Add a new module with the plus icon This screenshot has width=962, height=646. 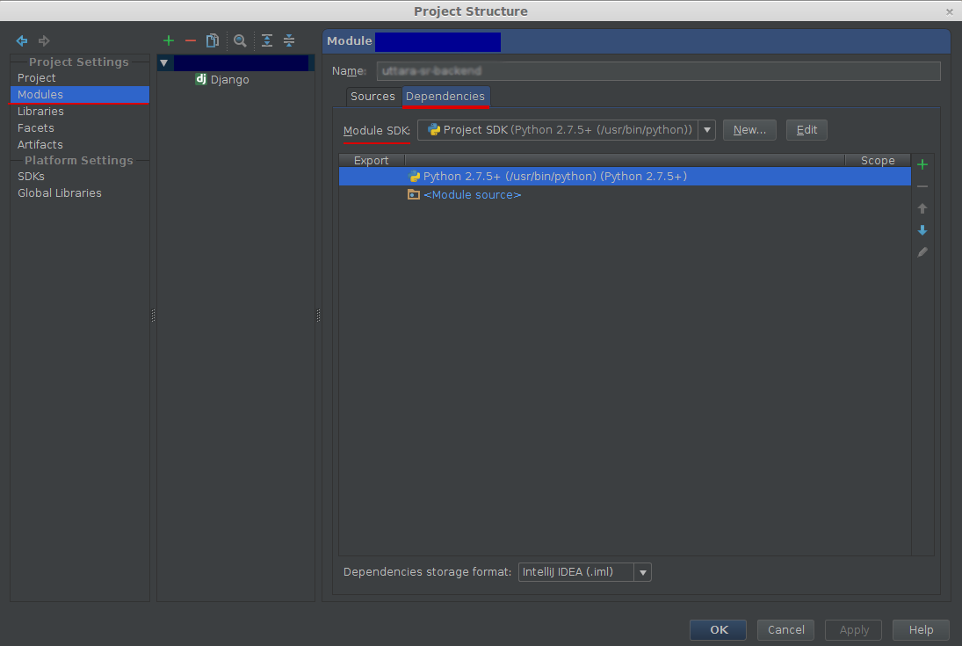point(169,40)
